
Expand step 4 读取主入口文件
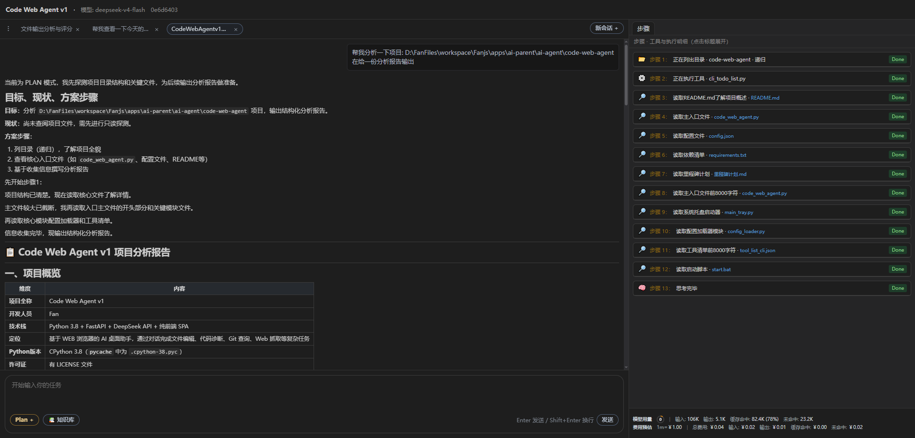691,117
